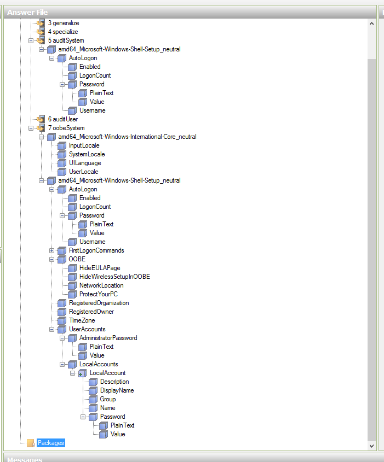Collapse the LocalAccounts node
This screenshot has width=384, height=462.
click(62, 365)
